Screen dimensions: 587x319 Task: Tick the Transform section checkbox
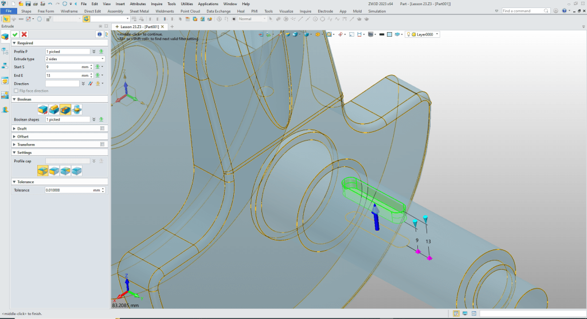[x=102, y=145]
